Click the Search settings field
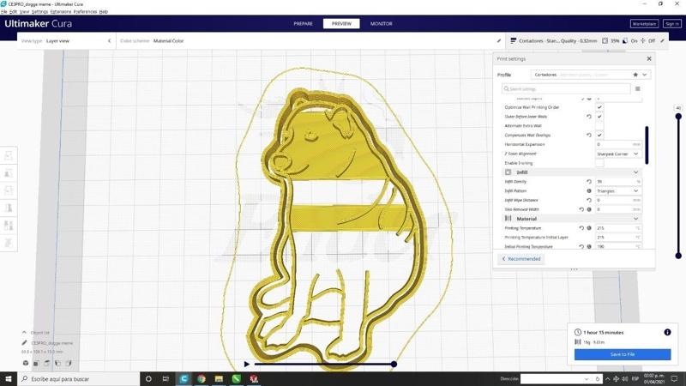686x386 pixels. click(566, 89)
